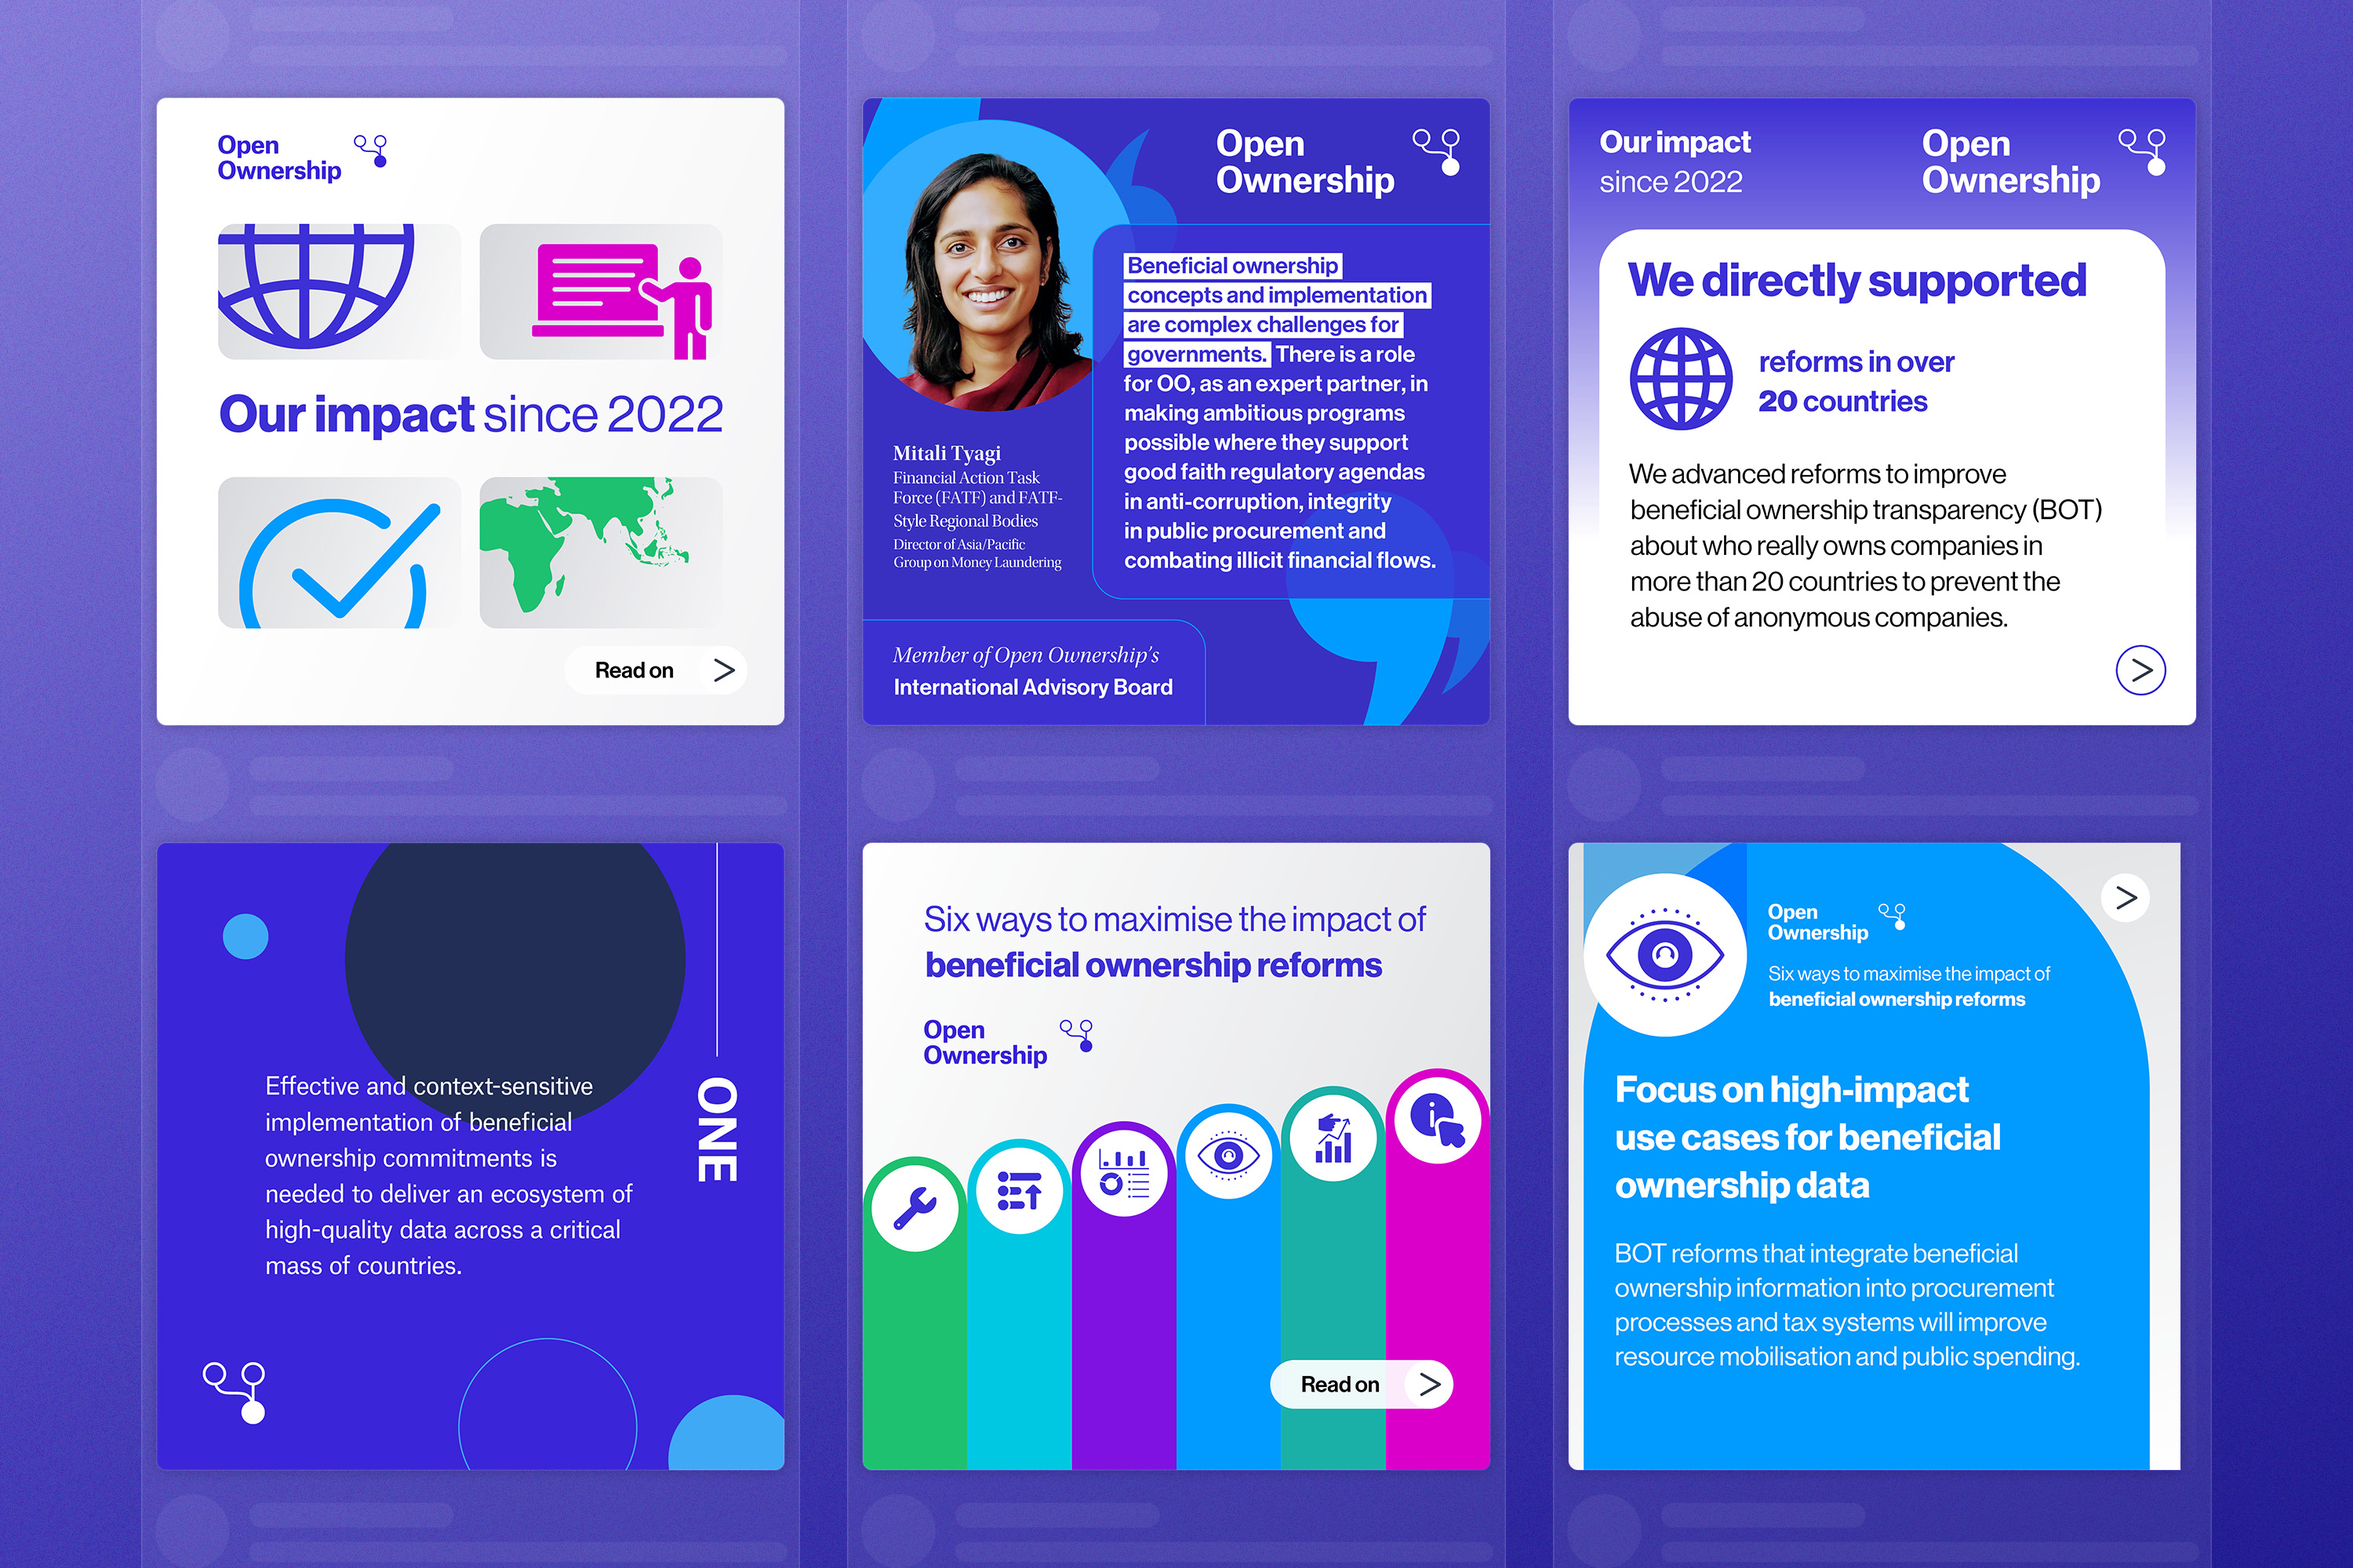This screenshot has width=2353, height=1568.
Task: Click the vertical ONE label
Action: pos(718,1129)
